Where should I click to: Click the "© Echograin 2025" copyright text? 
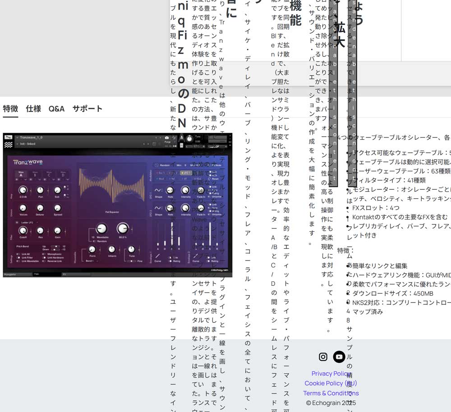(x=331, y=403)
